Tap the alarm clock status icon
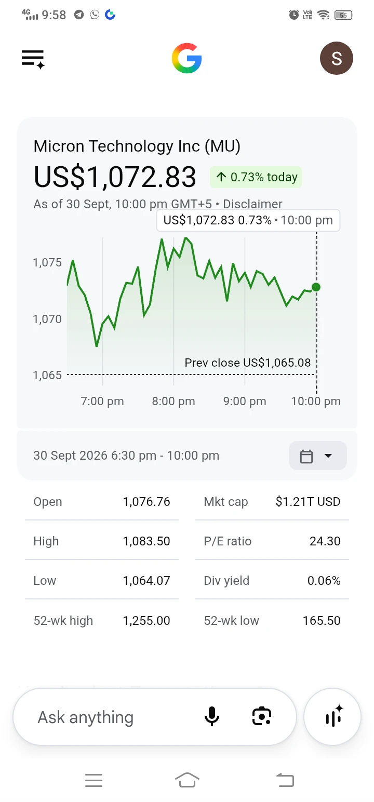This screenshot has width=374, height=802. pos(293,15)
